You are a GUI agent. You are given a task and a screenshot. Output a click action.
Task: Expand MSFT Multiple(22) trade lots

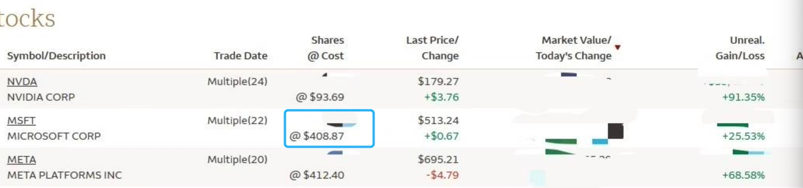click(x=237, y=121)
